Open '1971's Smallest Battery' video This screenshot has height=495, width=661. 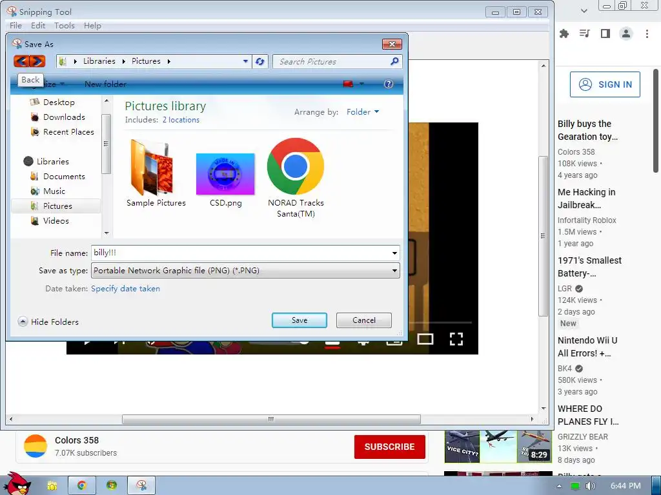[x=589, y=266]
